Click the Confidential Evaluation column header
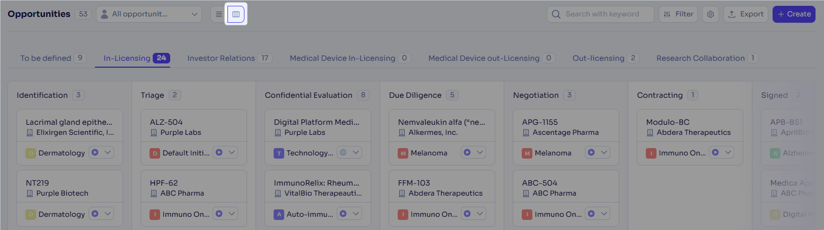Viewport: 824px width, 230px height. click(309, 95)
